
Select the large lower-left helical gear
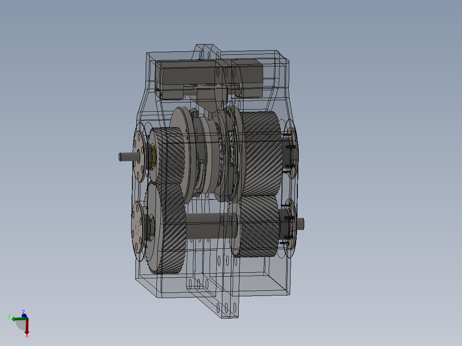point(166,228)
